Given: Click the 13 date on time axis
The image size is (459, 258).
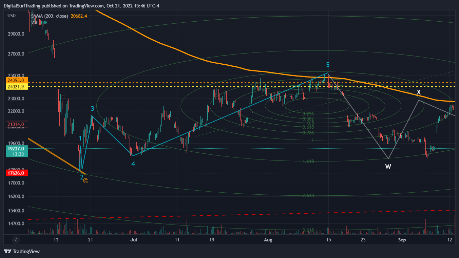Looking at the screenshot, I should pos(56,240).
